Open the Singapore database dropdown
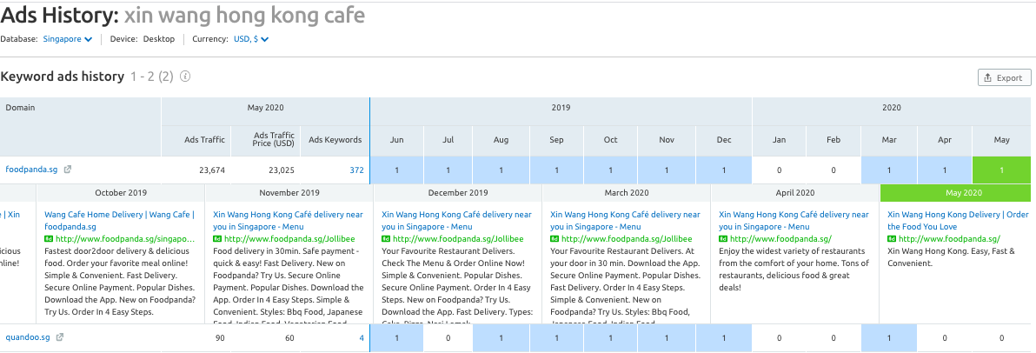1036x353 pixels. [x=67, y=39]
